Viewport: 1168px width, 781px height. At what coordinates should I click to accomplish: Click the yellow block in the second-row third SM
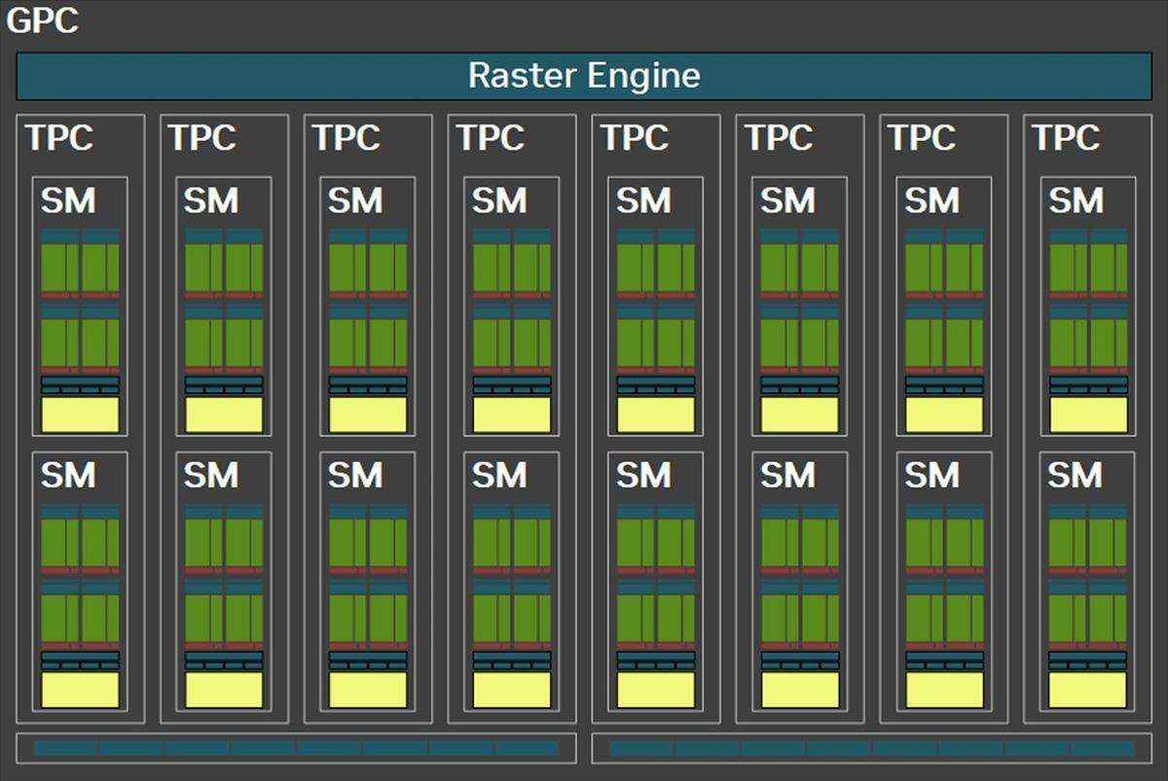[x=368, y=691]
